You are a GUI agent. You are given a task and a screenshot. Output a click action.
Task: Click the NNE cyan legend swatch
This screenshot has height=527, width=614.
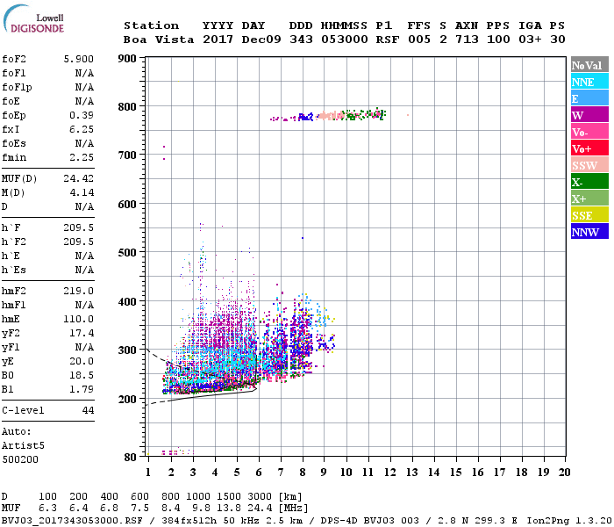[589, 81]
